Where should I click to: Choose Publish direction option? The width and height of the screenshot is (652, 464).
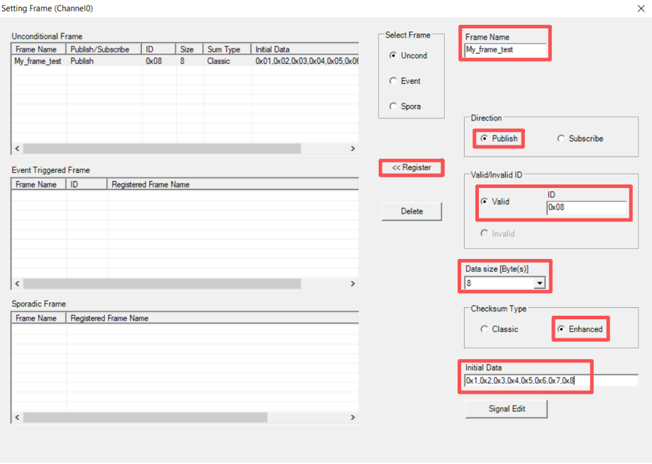point(485,138)
